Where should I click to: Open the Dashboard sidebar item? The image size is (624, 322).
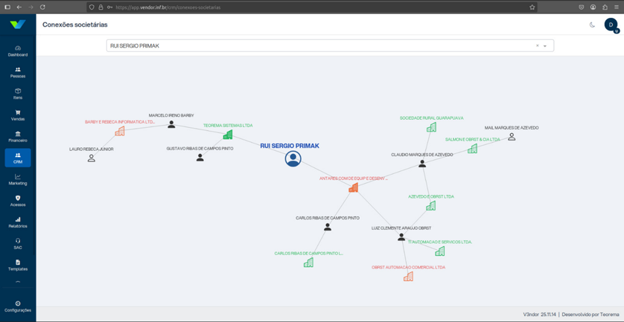[18, 51]
